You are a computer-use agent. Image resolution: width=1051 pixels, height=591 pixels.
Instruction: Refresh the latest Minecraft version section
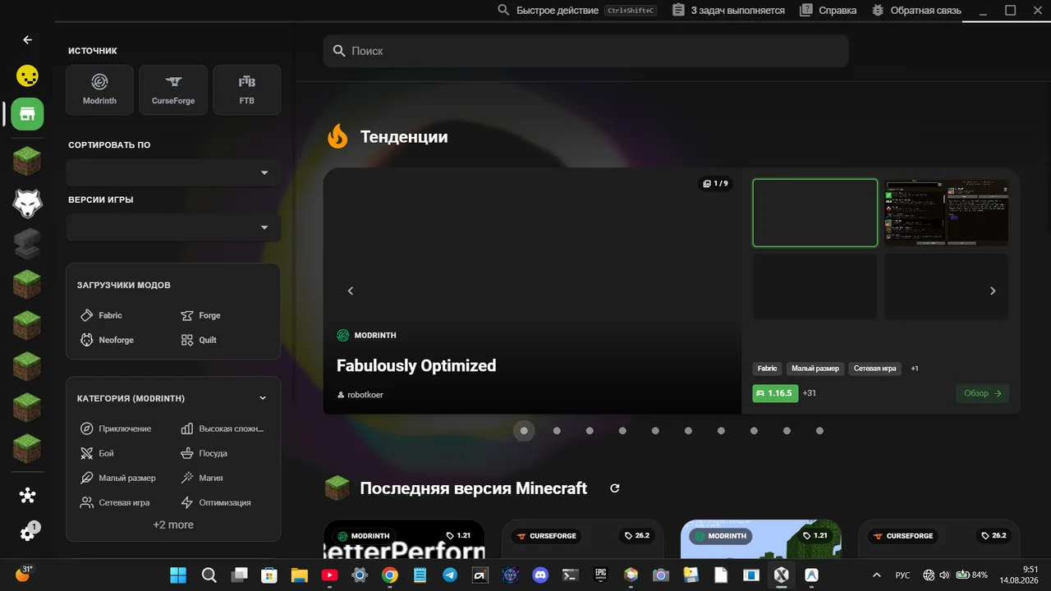614,488
